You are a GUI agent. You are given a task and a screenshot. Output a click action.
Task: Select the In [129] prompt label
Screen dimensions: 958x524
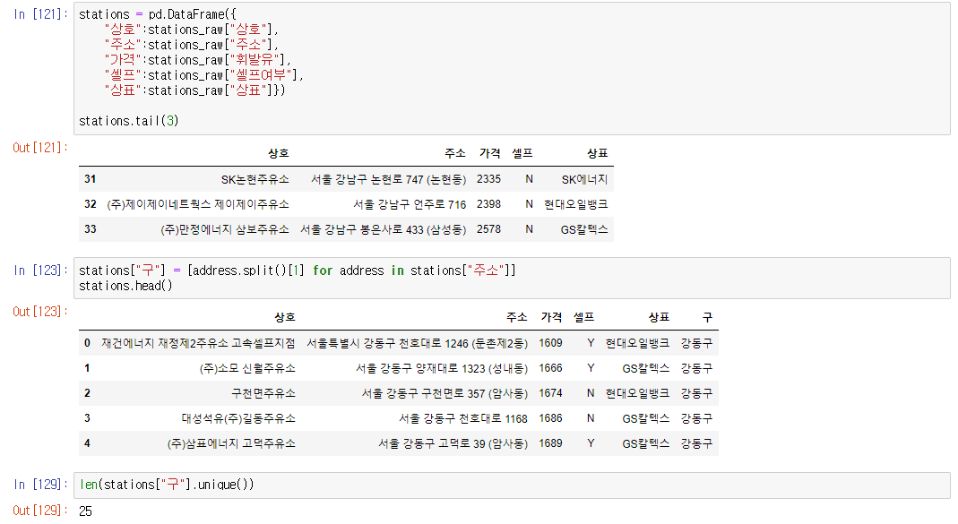[40, 485]
